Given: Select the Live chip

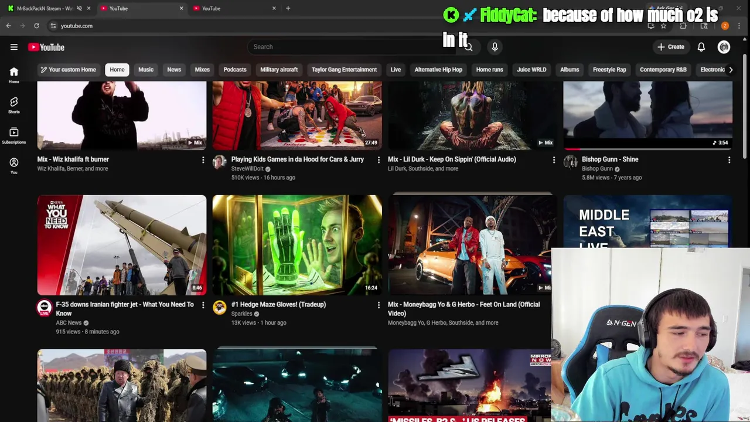Looking at the screenshot, I should 396,70.
